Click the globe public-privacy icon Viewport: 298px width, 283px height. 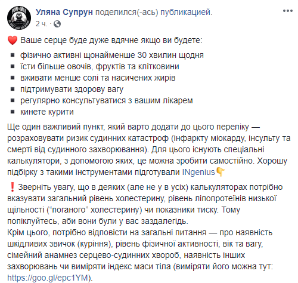coord(57,24)
